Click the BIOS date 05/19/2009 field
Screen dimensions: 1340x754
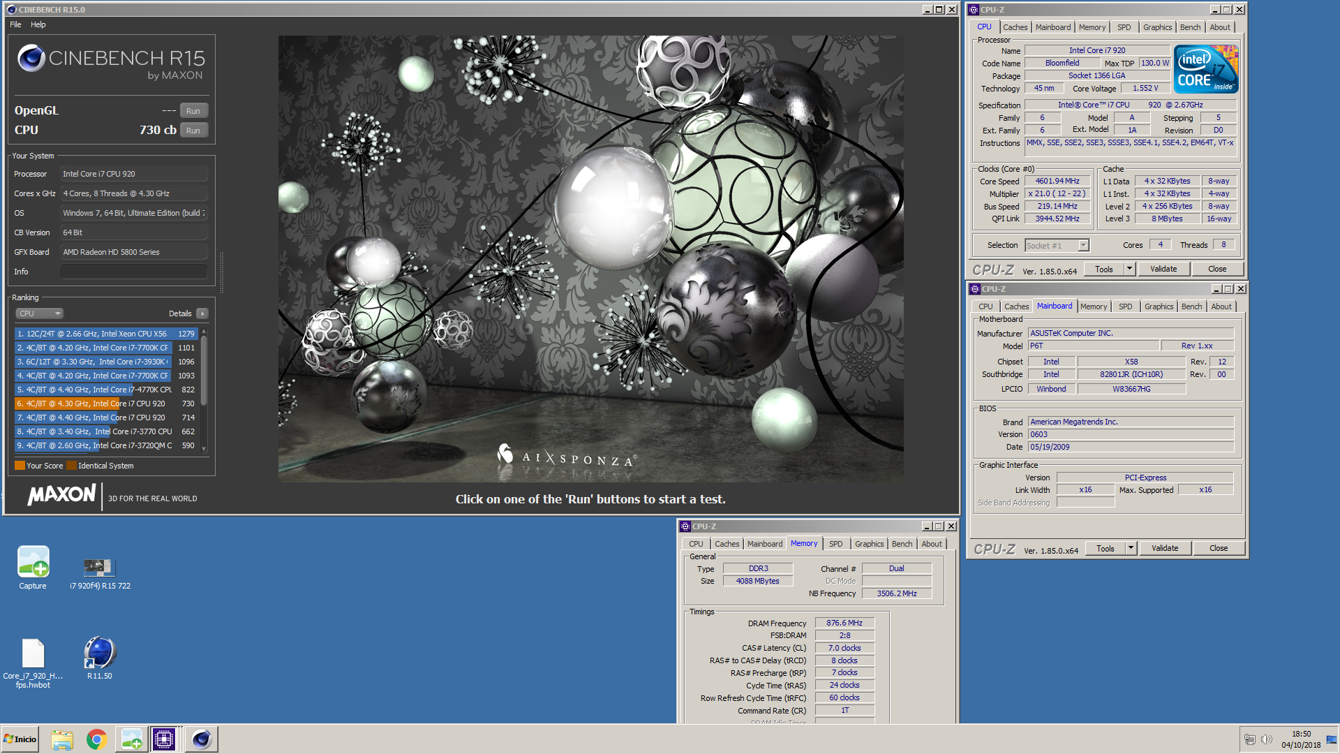1131,447
